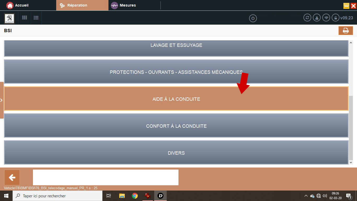Select the DIVERS menu
Viewport: 357px width, 201px height.
coord(176,153)
